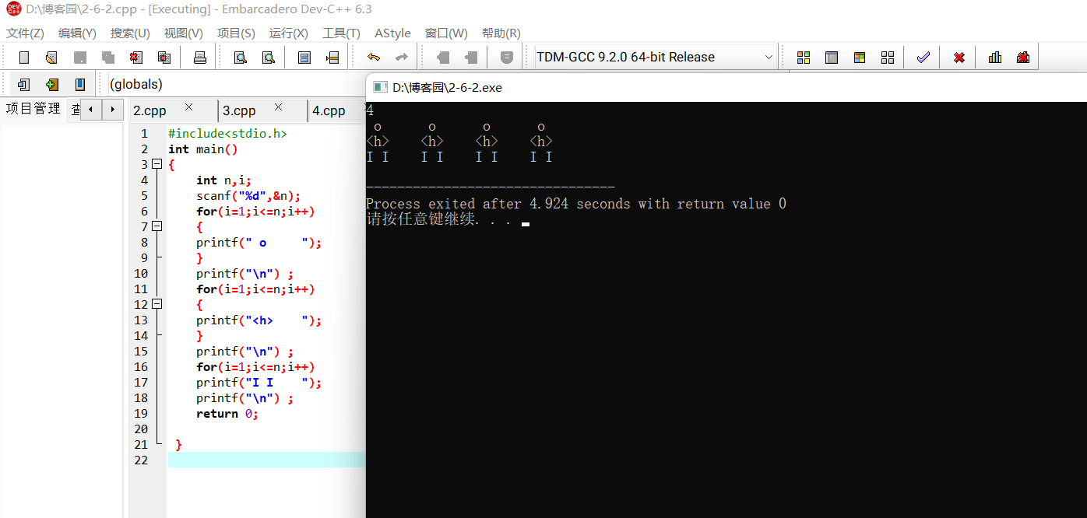The width and height of the screenshot is (1087, 518).
Task: Open the 窗口(W) menu
Action: 446,33
